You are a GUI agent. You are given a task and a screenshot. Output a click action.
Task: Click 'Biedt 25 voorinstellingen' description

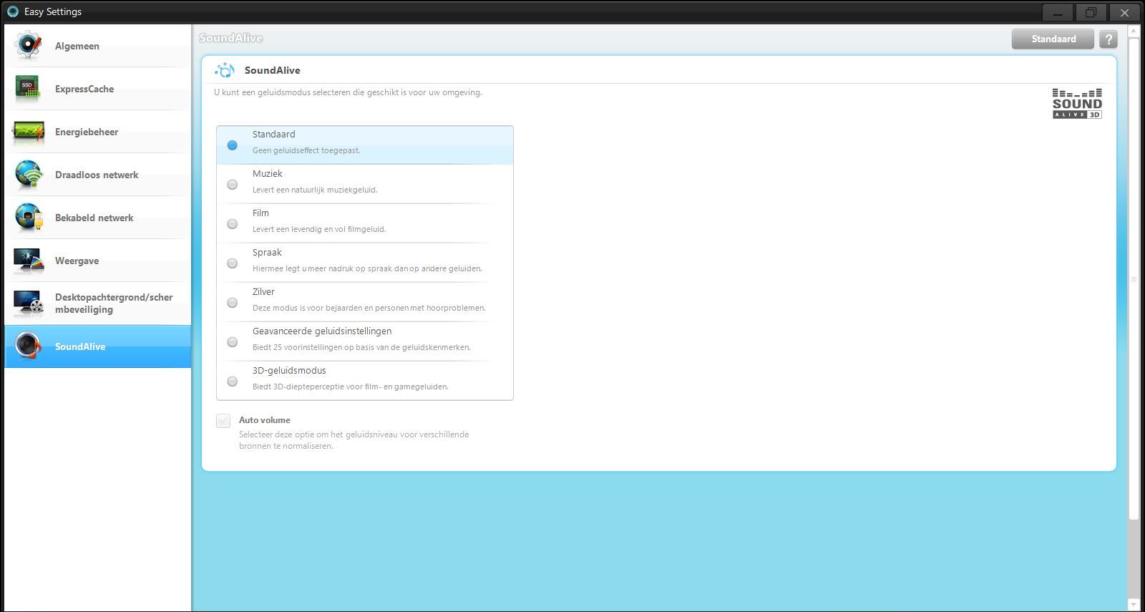[x=361, y=347]
